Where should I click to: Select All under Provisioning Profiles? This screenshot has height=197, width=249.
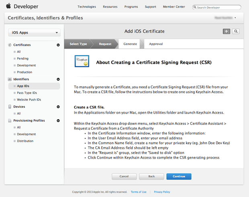tap(19, 127)
